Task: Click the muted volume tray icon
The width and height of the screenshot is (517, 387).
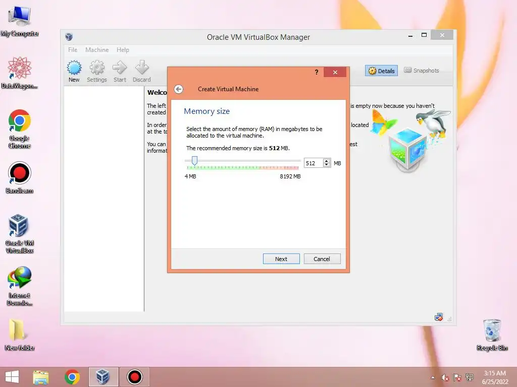Action: coord(445,378)
